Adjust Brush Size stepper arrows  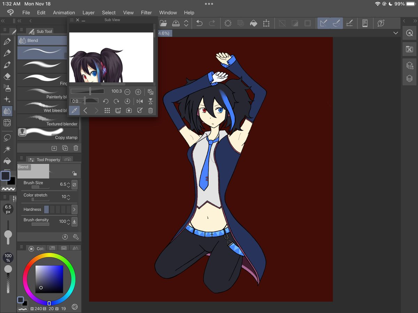[69, 184]
